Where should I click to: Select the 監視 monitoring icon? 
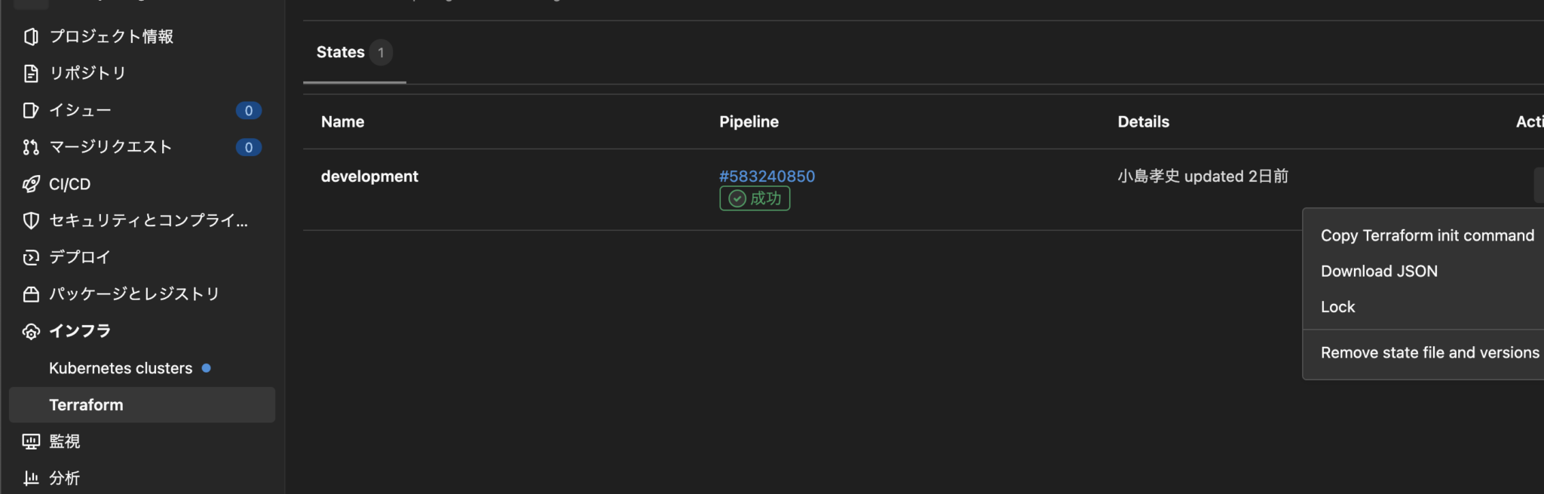tap(31, 441)
